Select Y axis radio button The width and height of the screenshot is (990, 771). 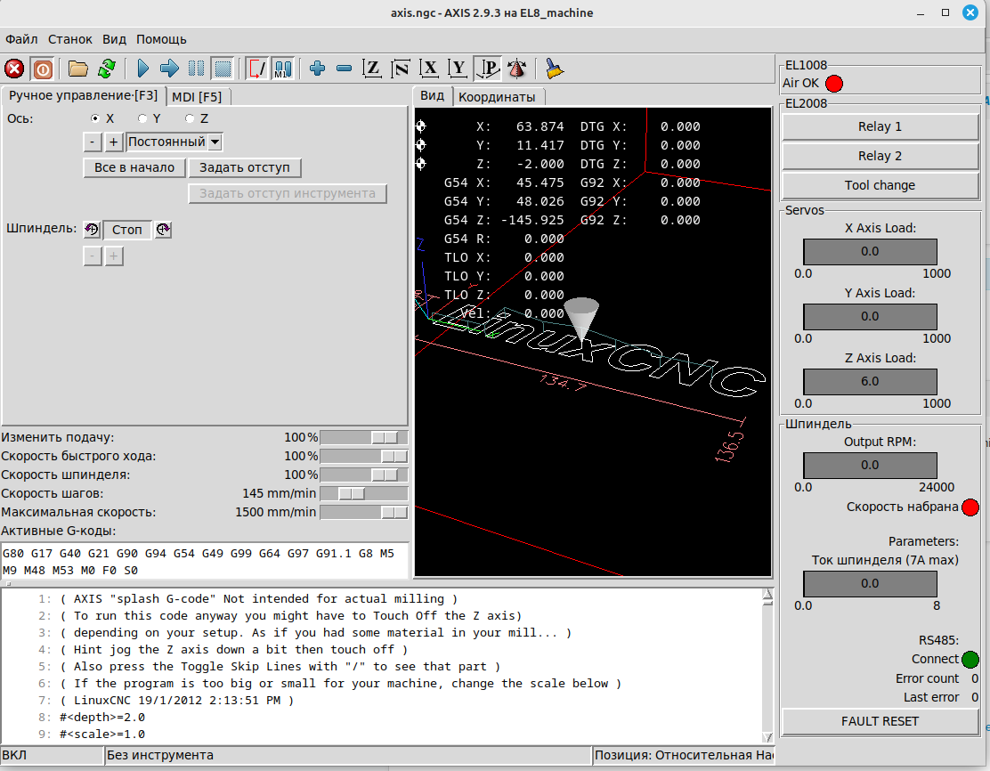click(x=142, y=118)
